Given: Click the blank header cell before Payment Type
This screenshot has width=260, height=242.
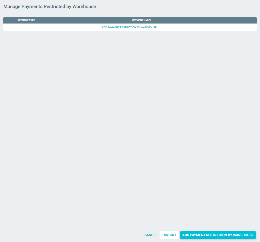Looking at the screenshot, I should [10, 20].
